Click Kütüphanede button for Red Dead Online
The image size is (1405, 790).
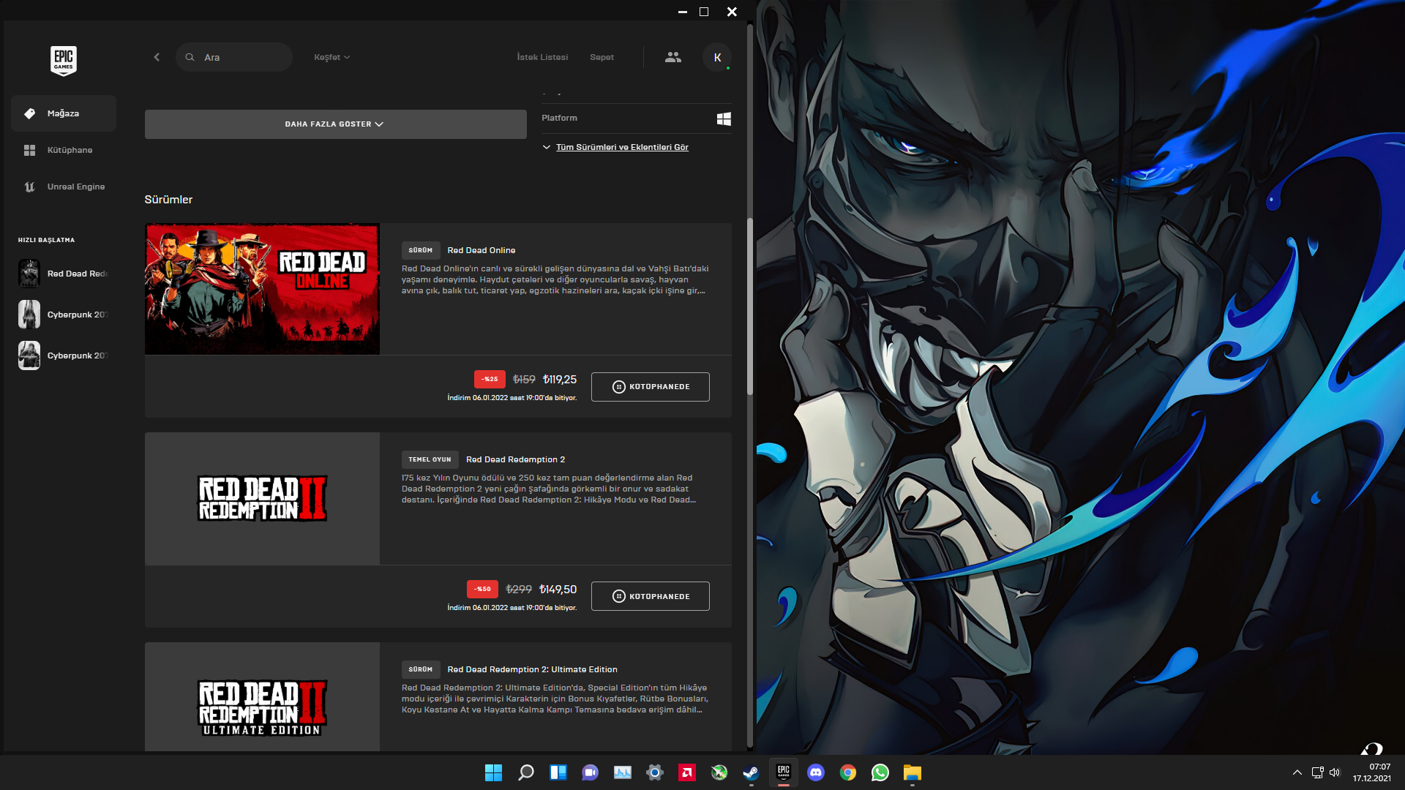point(650,387)
